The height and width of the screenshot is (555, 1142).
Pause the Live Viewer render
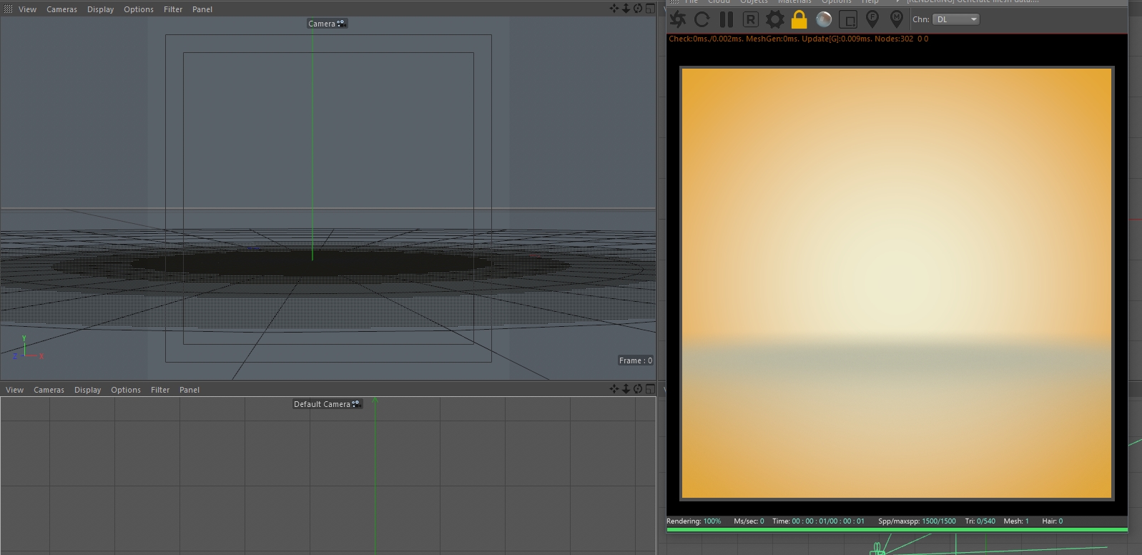[727, 19]
